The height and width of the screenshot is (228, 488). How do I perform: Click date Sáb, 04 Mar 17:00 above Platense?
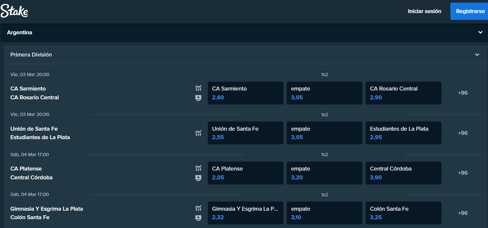pyautogui.click(x=29, y=155)
